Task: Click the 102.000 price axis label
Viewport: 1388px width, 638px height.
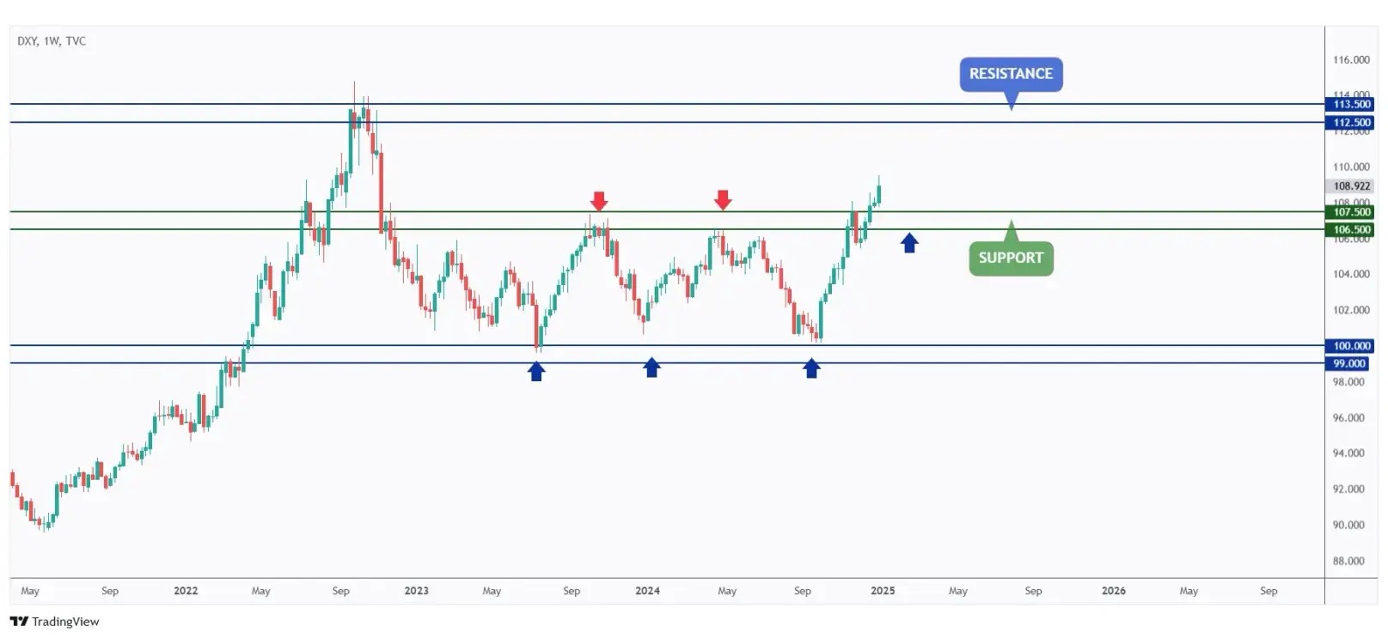Action: click(x=1351, y=311)
